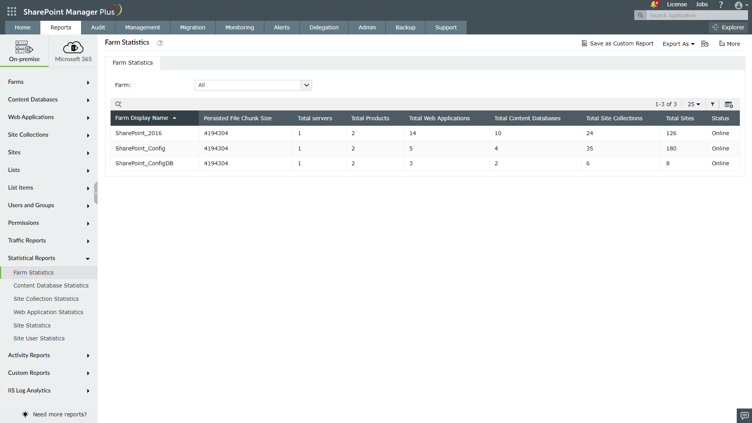Click the SharePoint Manager Plus logo
752x423 pixels.
[x=73, y=10]
